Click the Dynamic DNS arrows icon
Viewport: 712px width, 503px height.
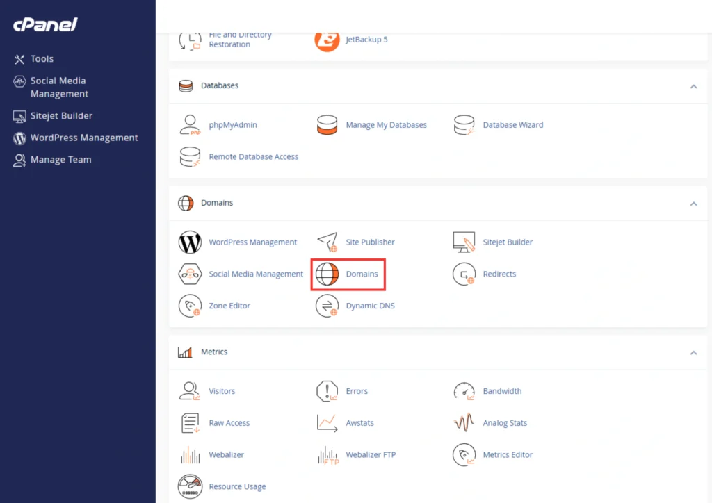click(x=327, y=306)
